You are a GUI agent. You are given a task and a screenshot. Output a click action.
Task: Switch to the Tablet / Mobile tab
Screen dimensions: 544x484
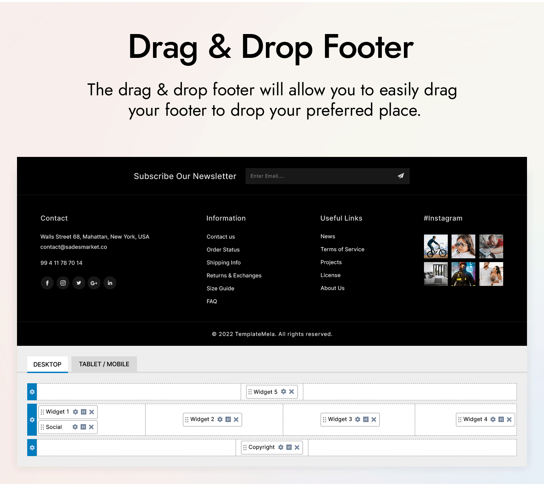104,364
